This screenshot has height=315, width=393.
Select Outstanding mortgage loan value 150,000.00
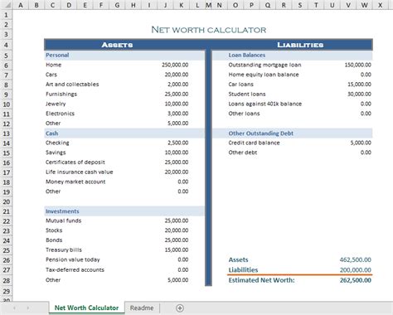tap(358, 65)
